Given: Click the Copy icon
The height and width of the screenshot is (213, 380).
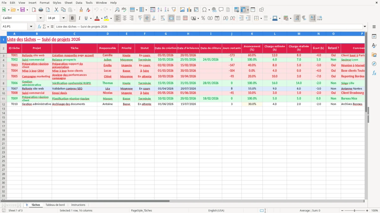Looking at the screenshot, I should tap(63, 10).
